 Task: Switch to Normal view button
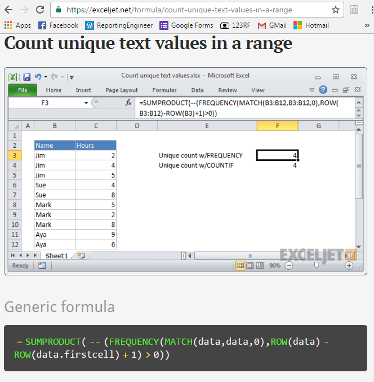pos(241,266)
